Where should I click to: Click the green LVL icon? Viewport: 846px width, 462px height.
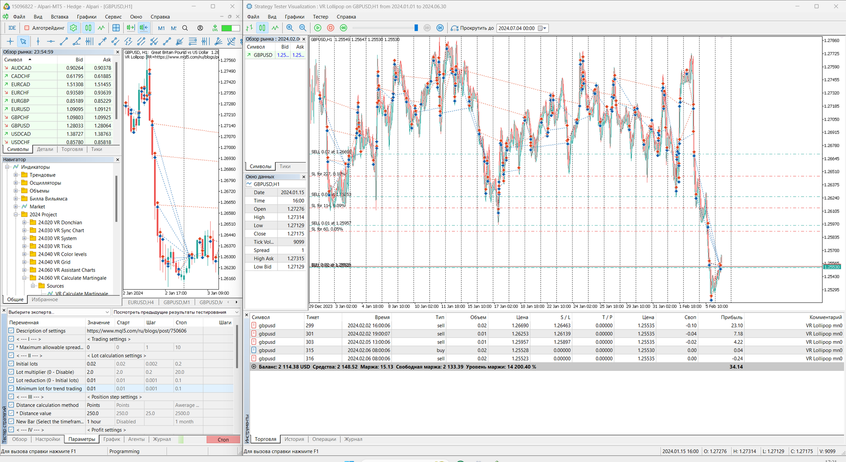point(215,28)
